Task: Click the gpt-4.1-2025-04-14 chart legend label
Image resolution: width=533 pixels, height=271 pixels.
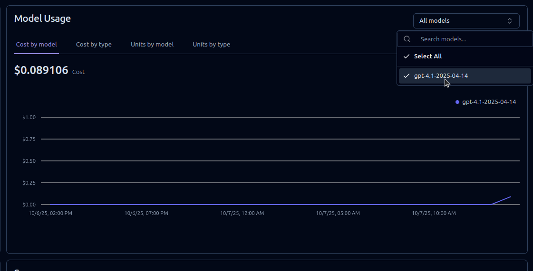Action: 489,102
